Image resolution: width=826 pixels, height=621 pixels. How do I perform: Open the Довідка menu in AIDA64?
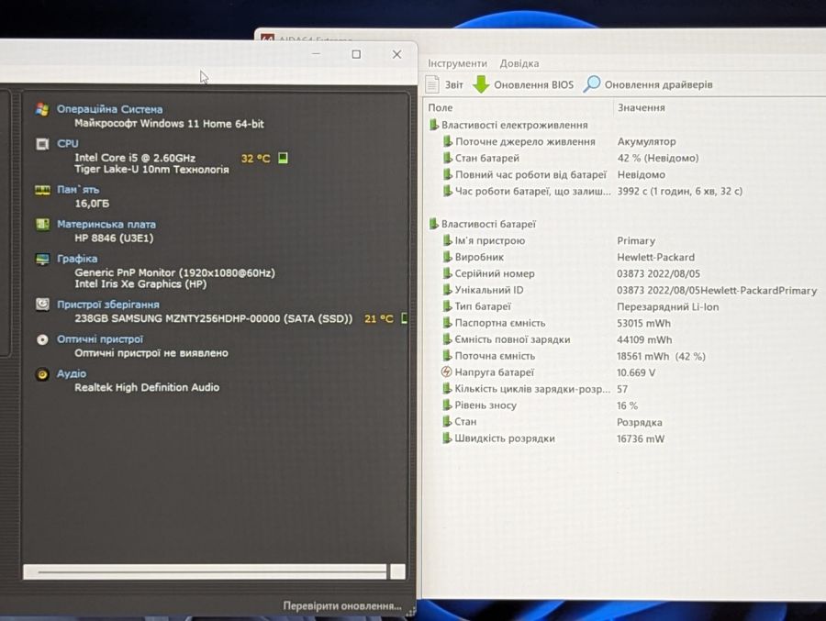[x=519, y=63]
